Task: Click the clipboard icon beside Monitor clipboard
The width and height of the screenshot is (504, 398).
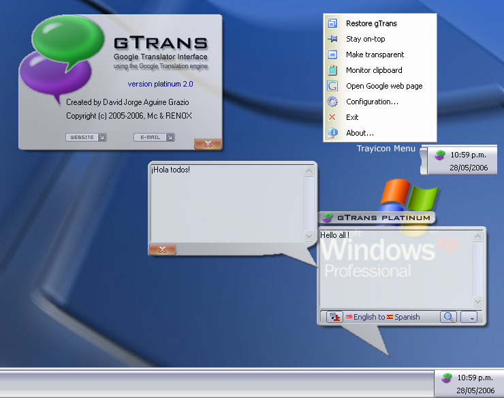Action: tap(332, 70)
